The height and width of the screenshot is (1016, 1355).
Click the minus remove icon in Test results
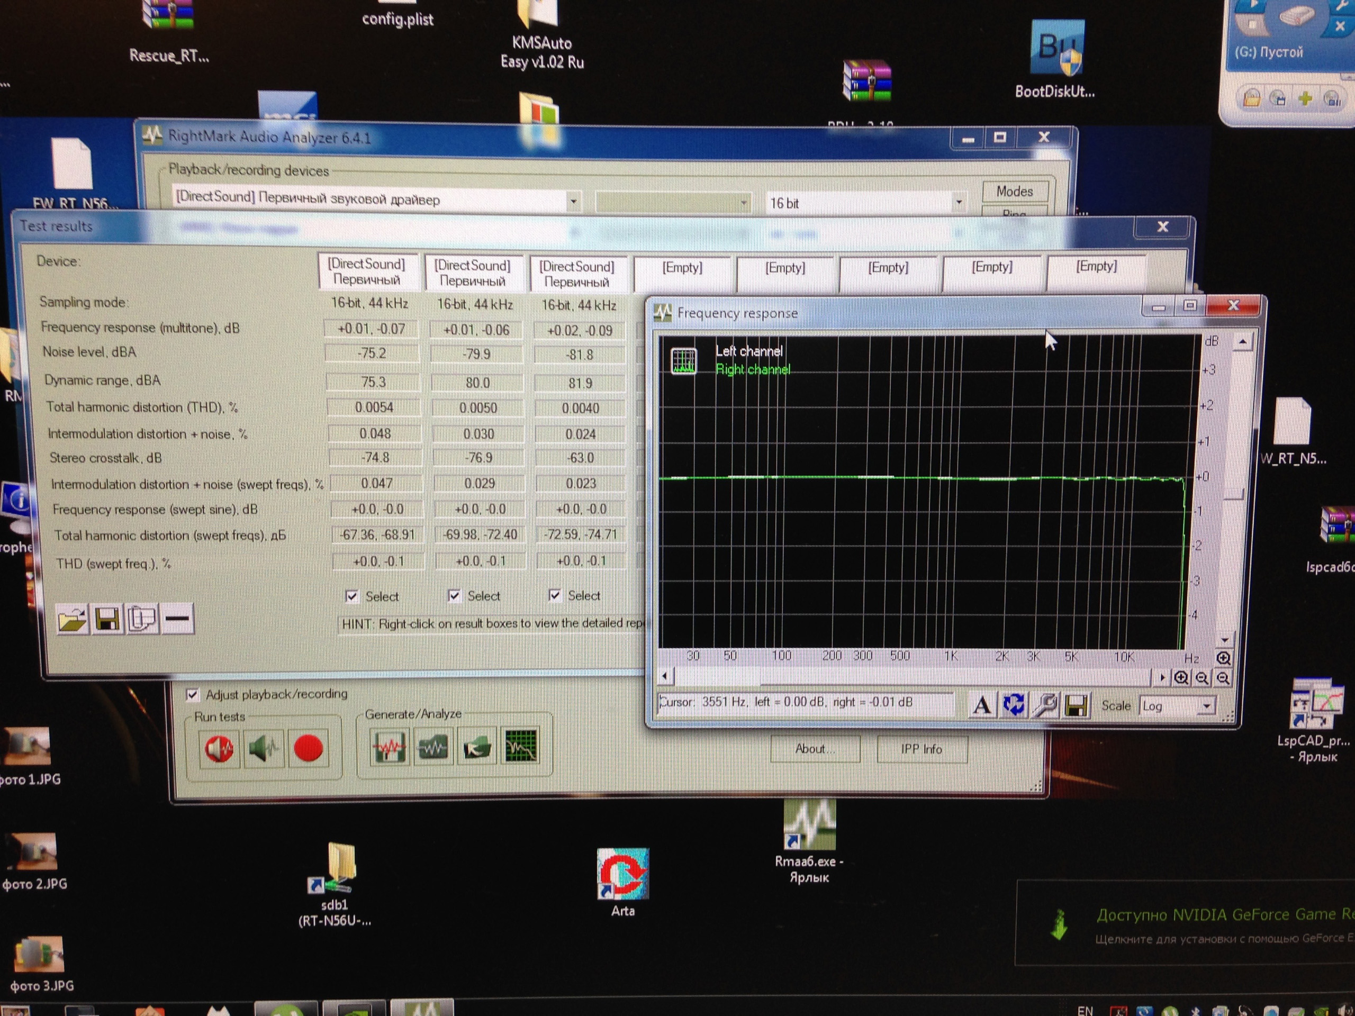click(x=177, y=618)
